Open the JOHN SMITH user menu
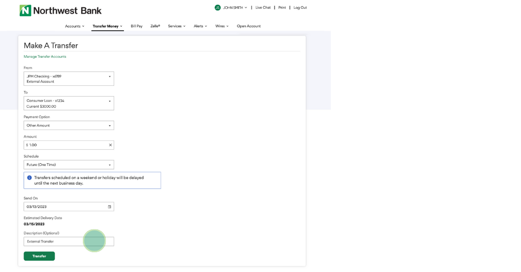Screen dimensions: 521x272 235,8
